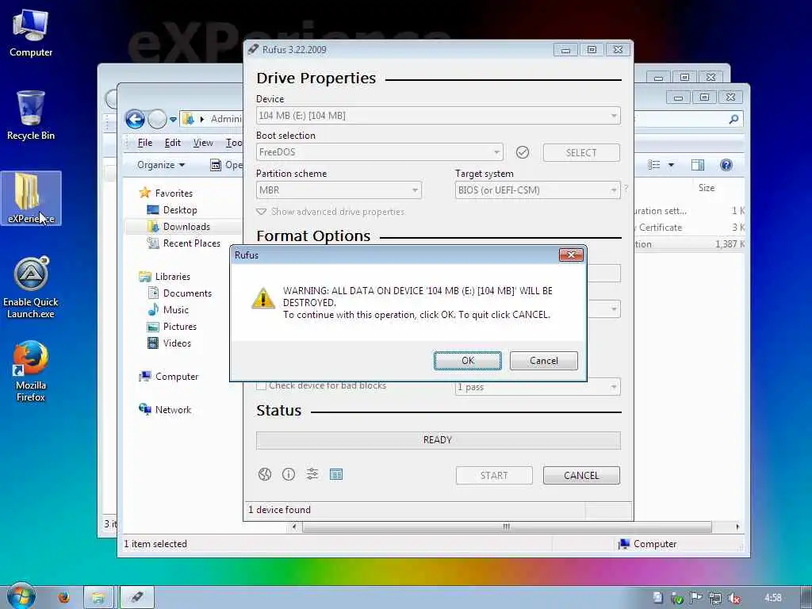The image size is (812, 609).
Task: Open View menu in Explorer window
Action: (x=203, y=143)
